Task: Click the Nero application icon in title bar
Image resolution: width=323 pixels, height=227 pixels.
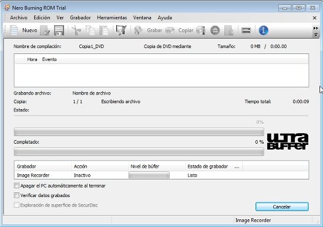Action: tap(7, 8)
